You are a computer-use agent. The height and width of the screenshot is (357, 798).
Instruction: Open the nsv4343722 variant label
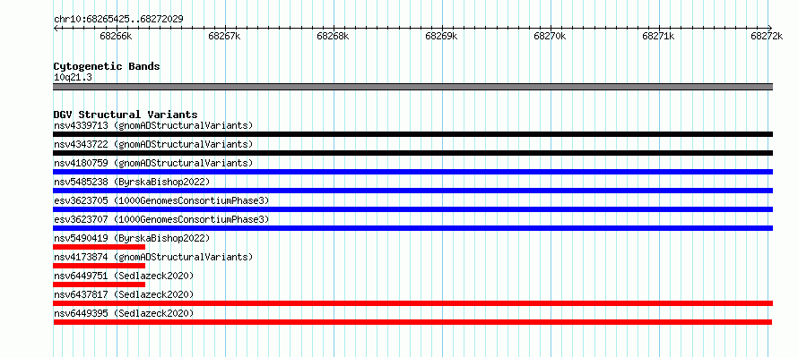point(153,144)
